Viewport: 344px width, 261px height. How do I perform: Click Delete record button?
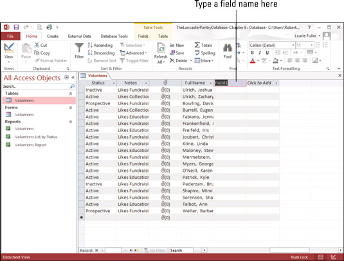(178, 61)
